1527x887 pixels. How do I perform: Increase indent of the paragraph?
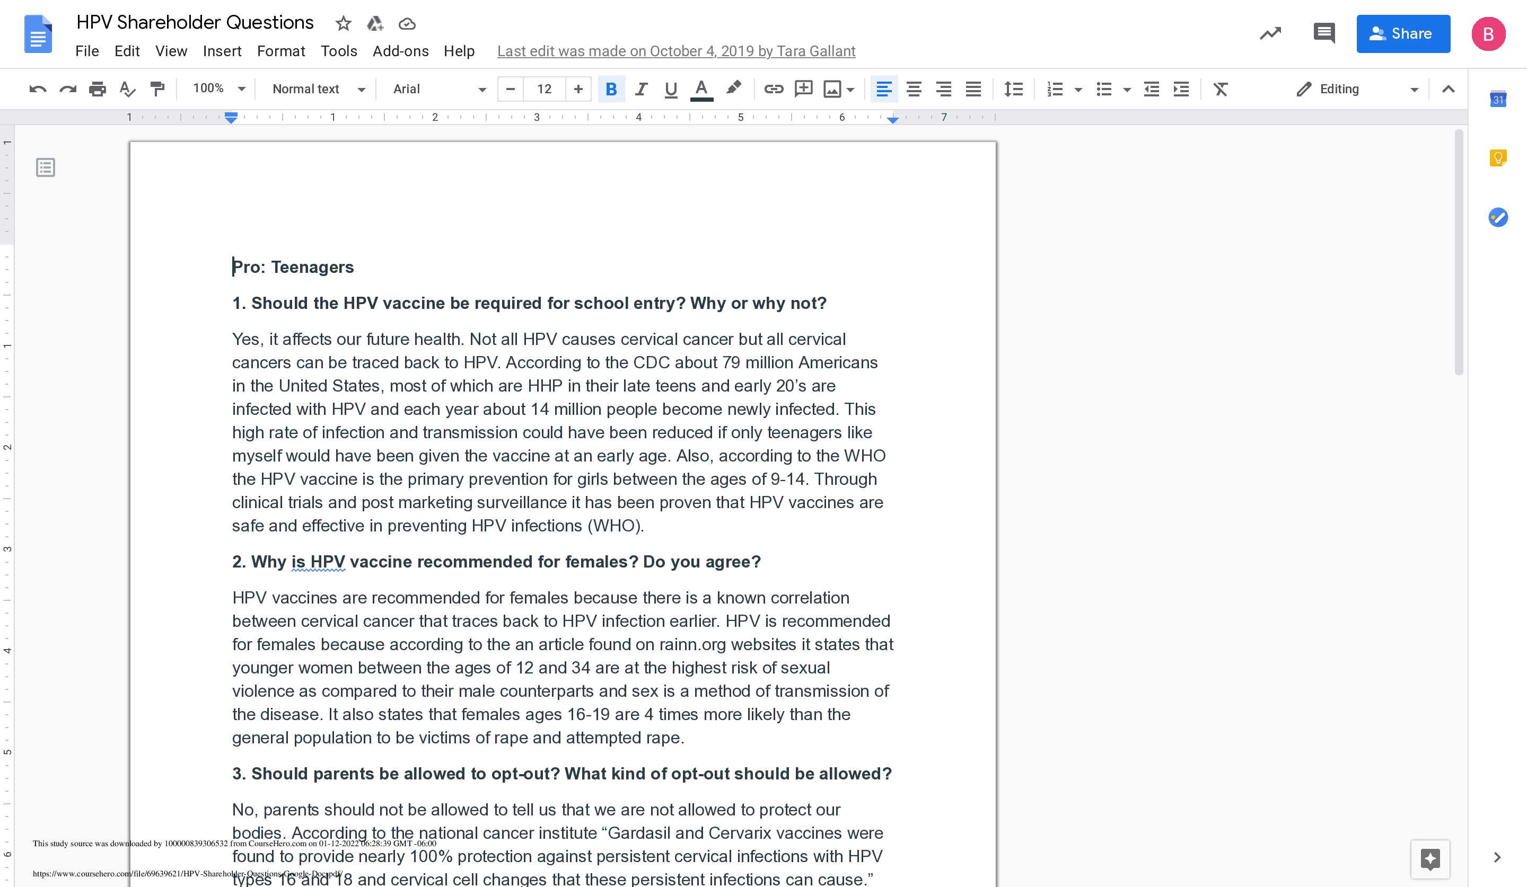click(x=1181, y=89)
